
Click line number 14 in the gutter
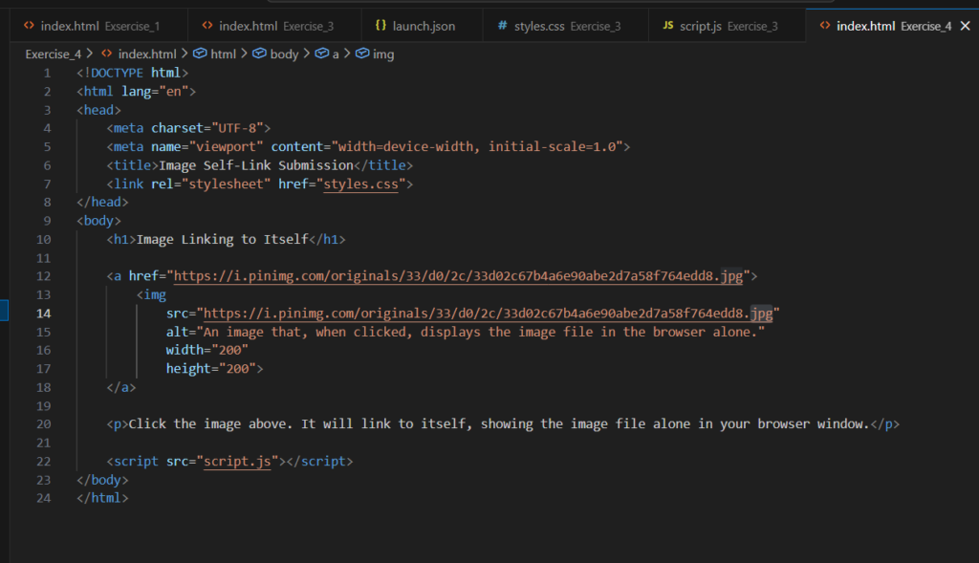(x=44, y=314)
